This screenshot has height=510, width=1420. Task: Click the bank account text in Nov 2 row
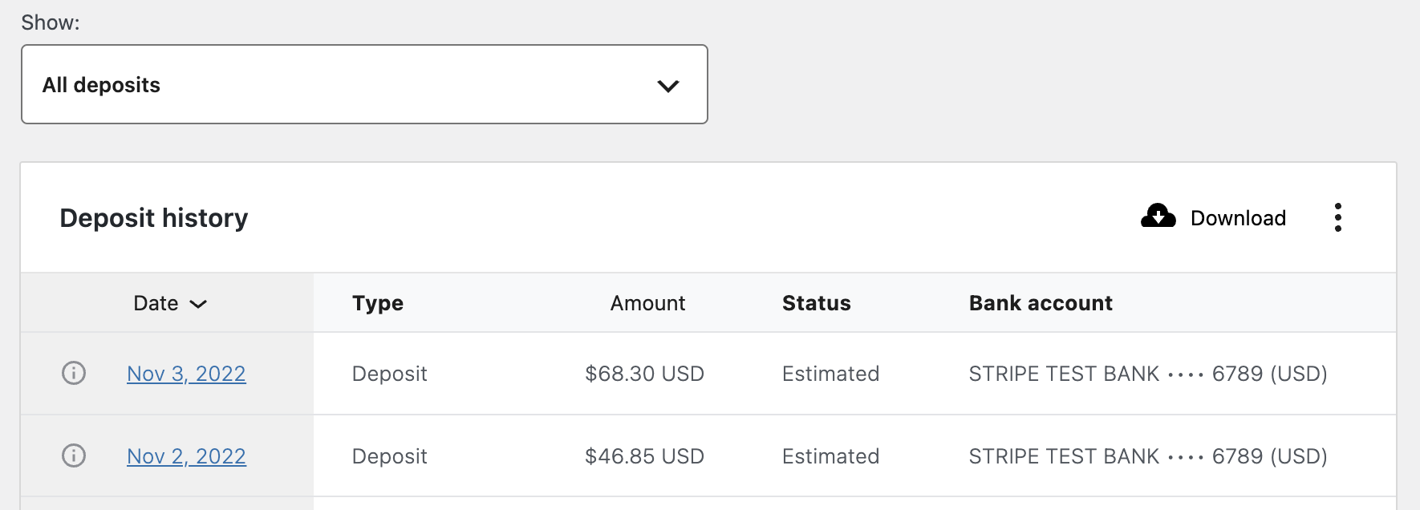point(1148,456)
